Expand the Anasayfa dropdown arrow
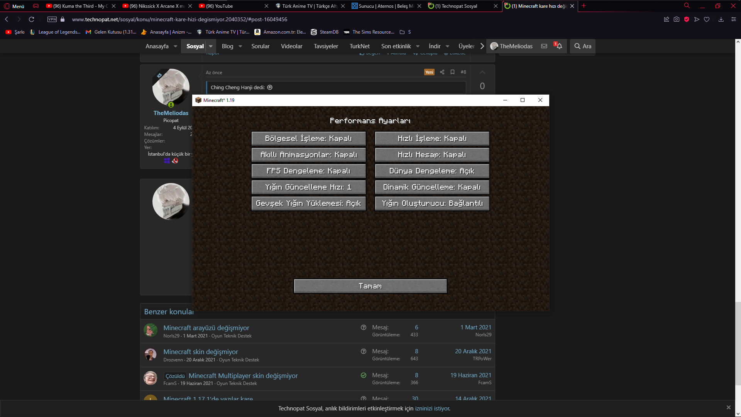The height and width of the screenshot is (417, 741). (175, 46)
